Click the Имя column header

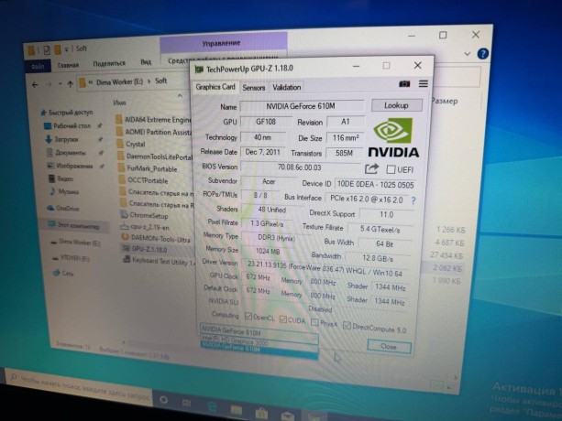(x=119, y=103)
